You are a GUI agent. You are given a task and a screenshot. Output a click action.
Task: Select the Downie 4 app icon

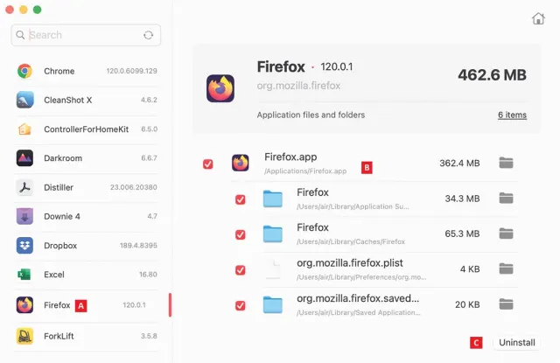point(24,216)
